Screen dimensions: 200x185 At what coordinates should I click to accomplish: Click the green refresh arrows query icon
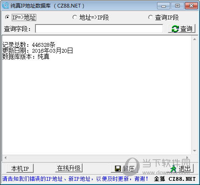tap(175, 29)
